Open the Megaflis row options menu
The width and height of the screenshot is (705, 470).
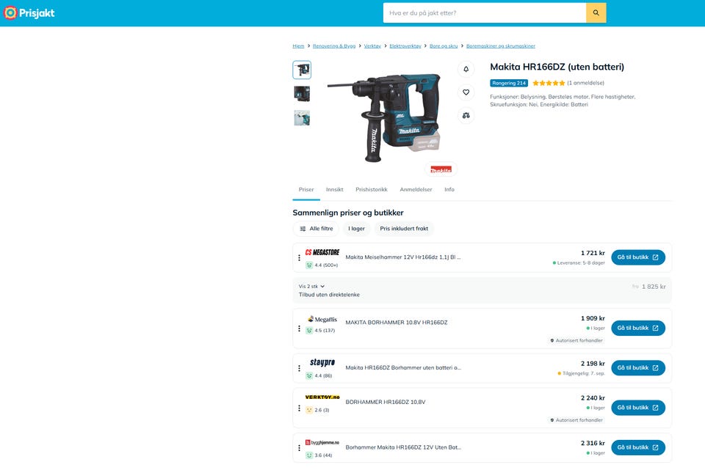pos(299,328)
